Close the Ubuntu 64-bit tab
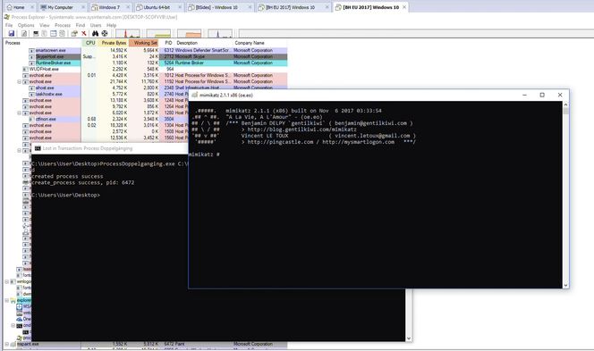The width and height of the screenshot is (594, 351). [x=180, y=7]
